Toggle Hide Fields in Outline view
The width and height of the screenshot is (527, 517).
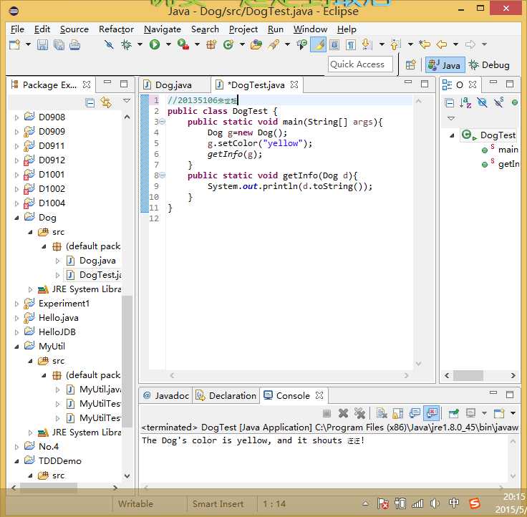coord(482,102)
